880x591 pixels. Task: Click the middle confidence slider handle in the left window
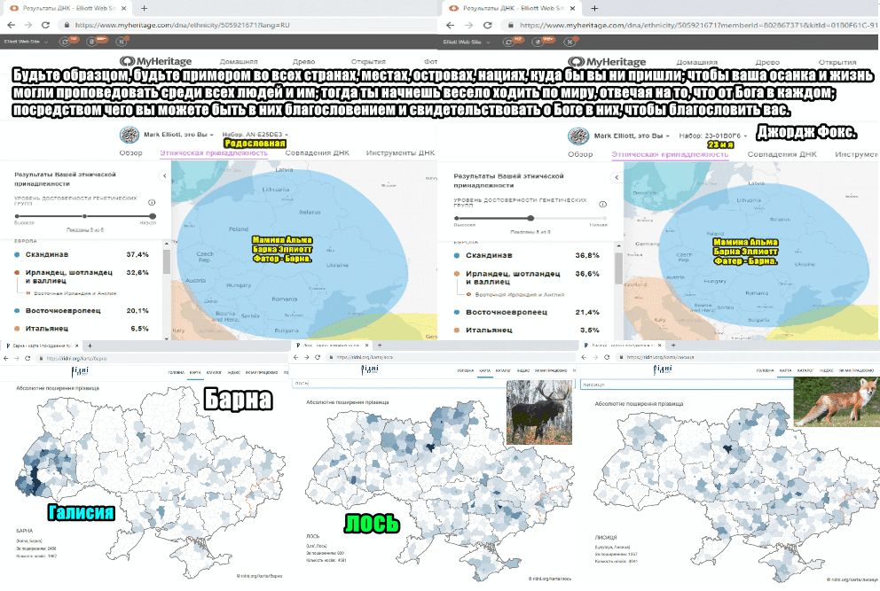click(x=84, y=216)
